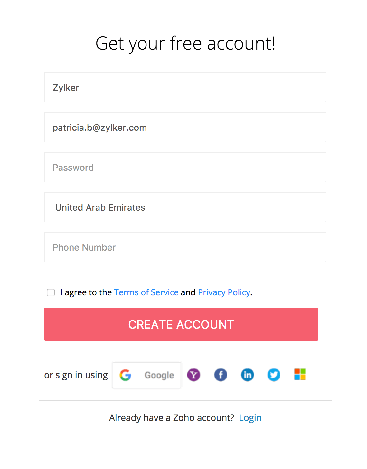Follow the Login link
The image size is (367, 469).
[250, 418]
